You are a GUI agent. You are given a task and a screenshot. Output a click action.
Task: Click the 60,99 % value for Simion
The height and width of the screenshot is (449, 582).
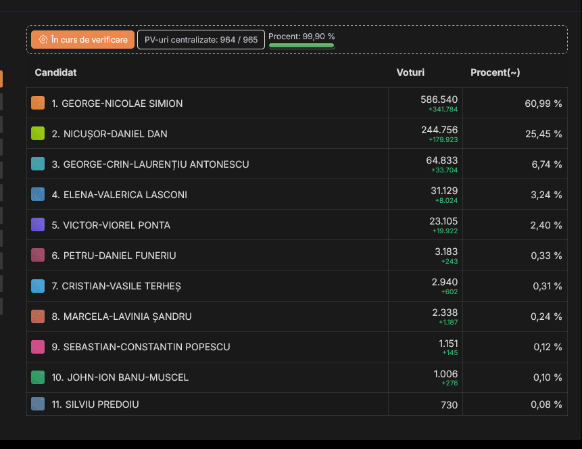(x=543, y=103)
